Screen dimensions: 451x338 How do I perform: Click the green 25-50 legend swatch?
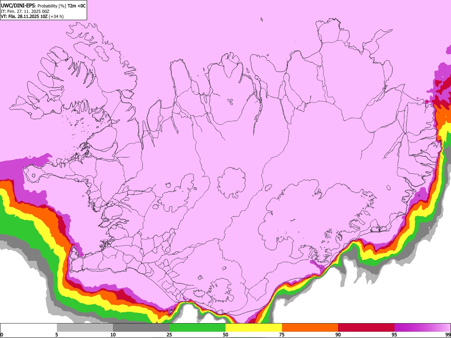[197, 328]
